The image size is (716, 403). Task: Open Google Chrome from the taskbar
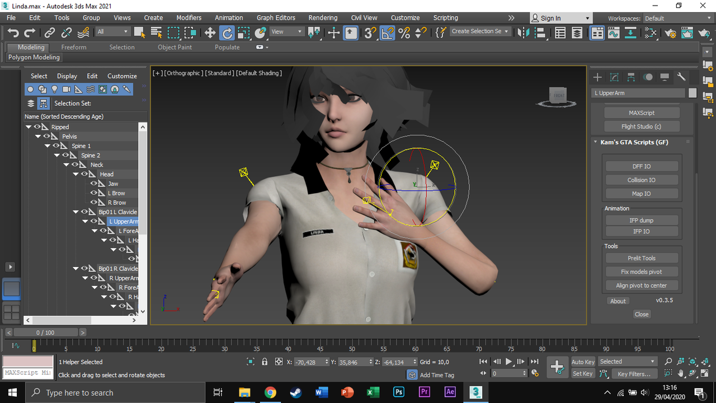click(x=270, y=392)
